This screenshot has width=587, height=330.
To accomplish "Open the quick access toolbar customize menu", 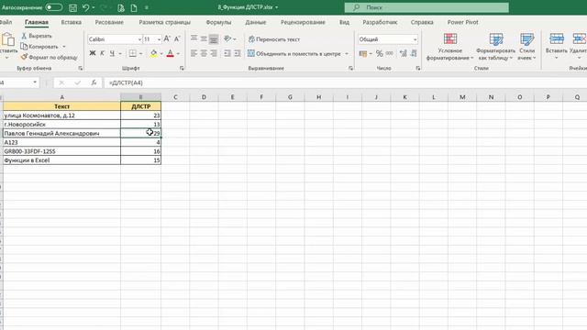I will click(147, 7).
